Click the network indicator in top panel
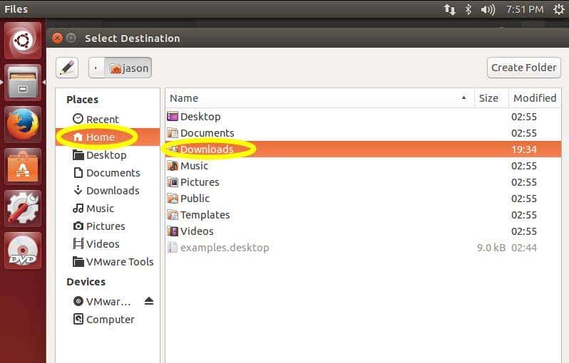 [449, 9]
